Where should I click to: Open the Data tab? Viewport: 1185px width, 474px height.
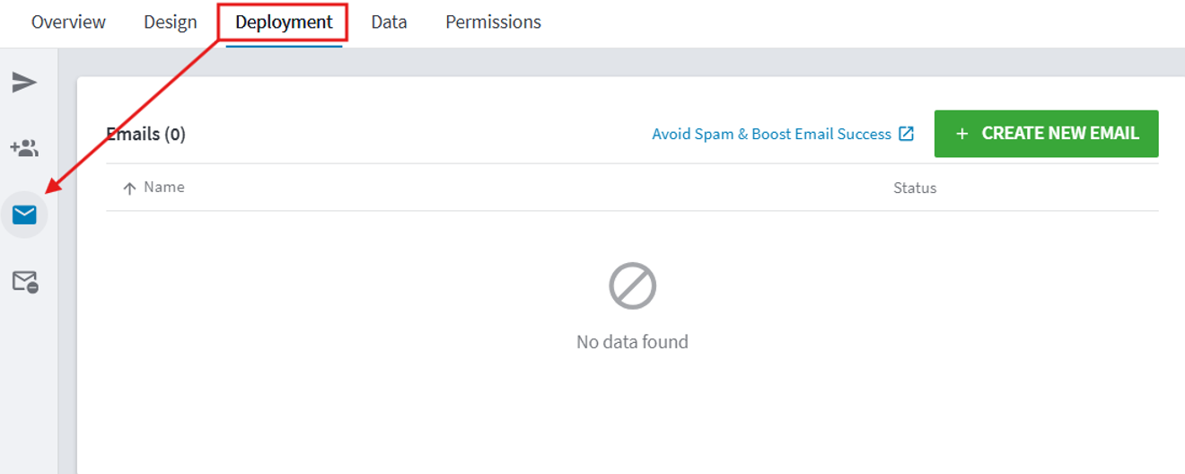click(x=389, y=22)
